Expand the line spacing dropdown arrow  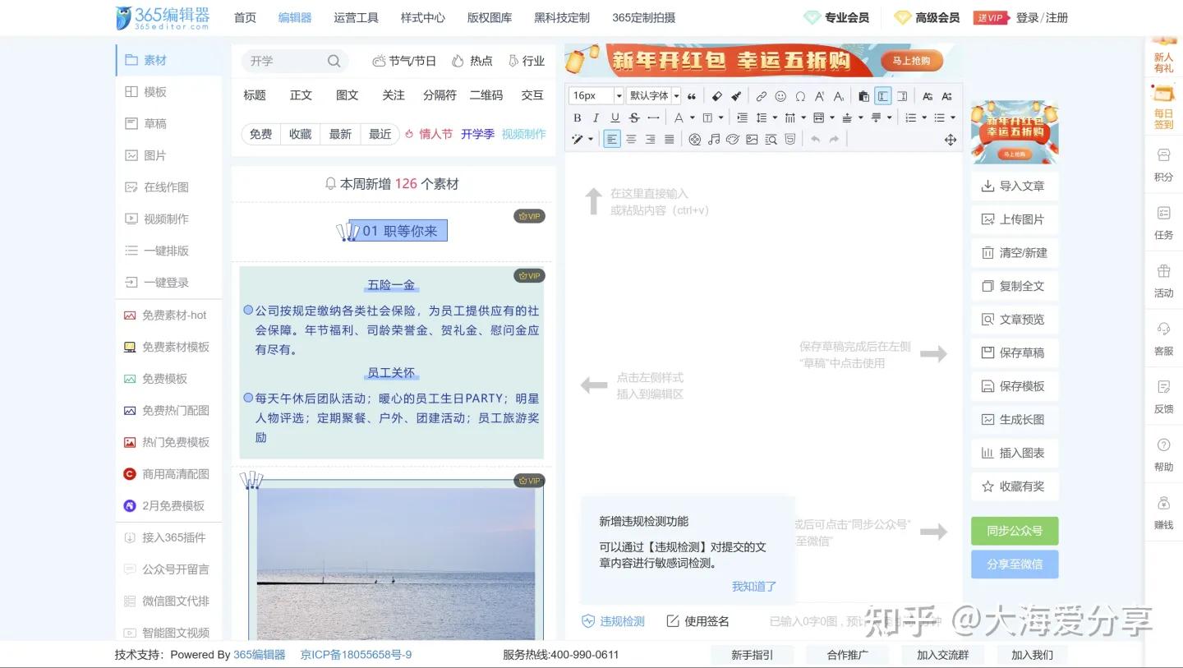[776, 117]
